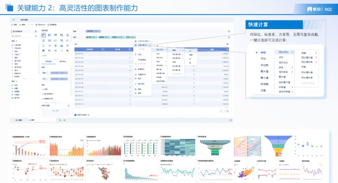
Task: Select 平均 in the aggregation list
Action: tap(263, 59)
